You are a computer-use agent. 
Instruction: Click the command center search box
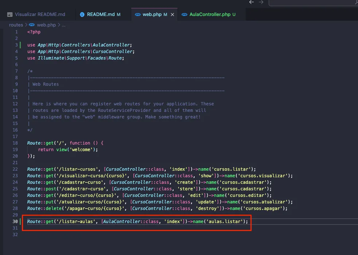314,3
